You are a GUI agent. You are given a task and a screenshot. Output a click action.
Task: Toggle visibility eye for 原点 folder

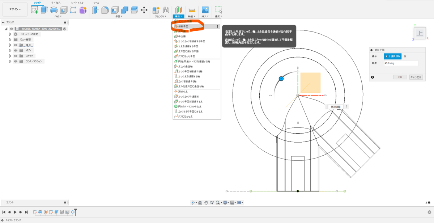tap(16, 45)
